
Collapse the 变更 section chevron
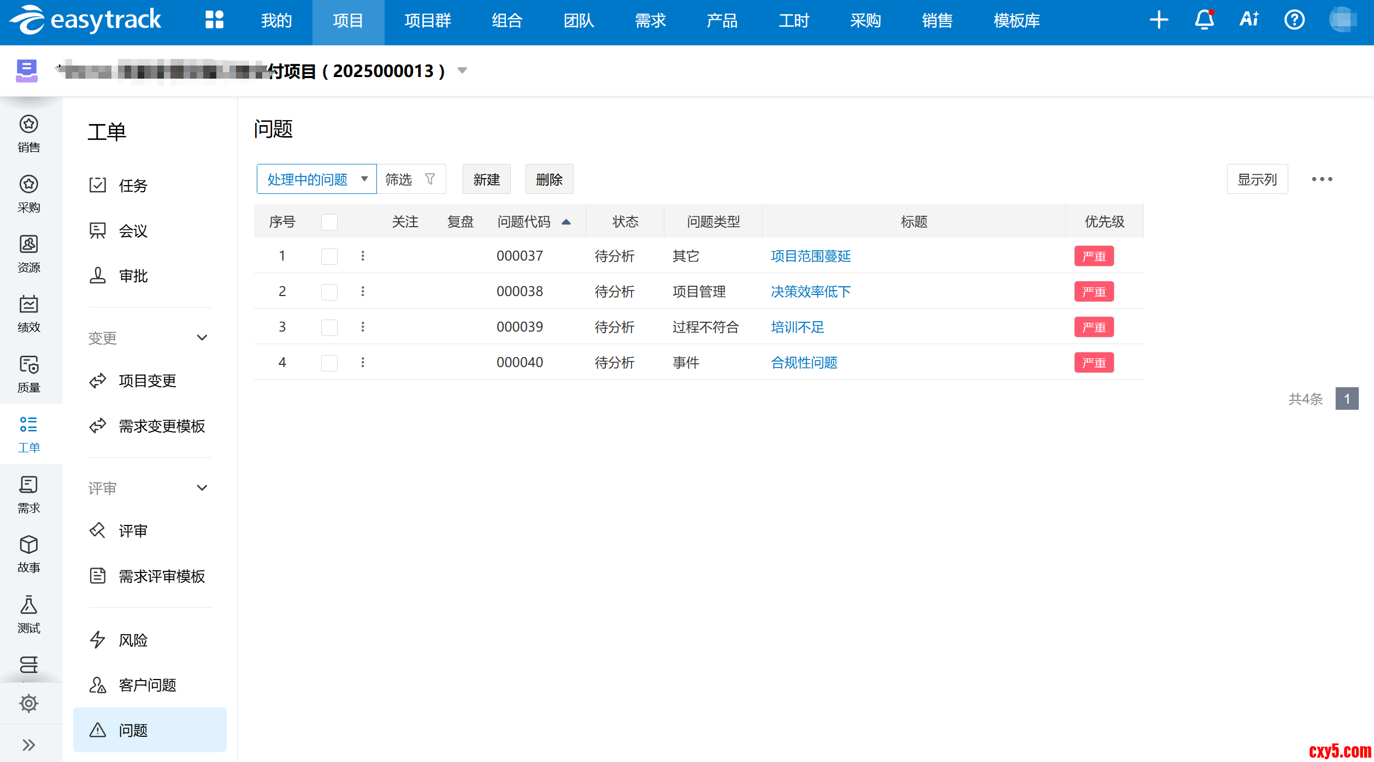[x=202, y=338]
